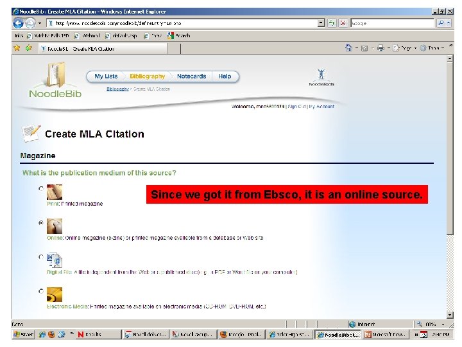The image size is (462, 347).
Task: Click the Bibliography breadcrumb link
Action: [x=117, y=89]
